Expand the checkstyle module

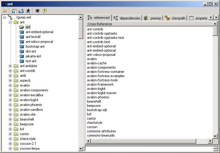click(x=10, y=139)
